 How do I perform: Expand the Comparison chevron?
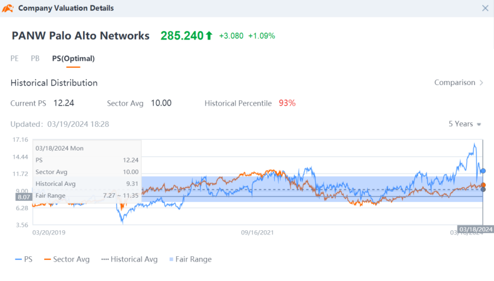click(481, 83)
